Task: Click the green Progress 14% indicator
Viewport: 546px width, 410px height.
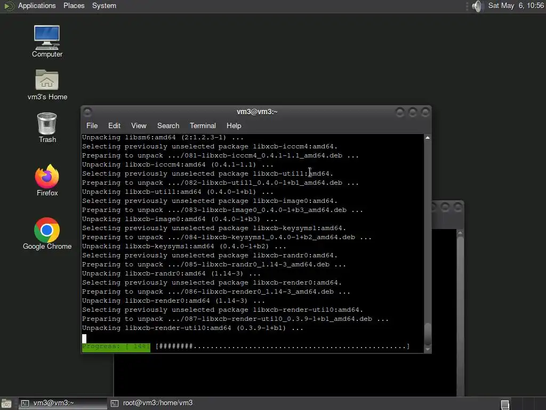Action: pos(116,346)
